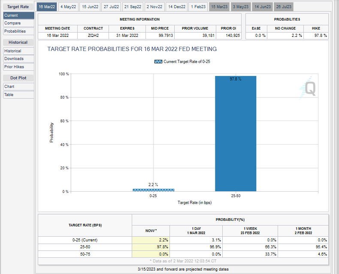Click the 2.2 % bar label
This screenshot has width=339, height=274.
[x=153, y=184]
